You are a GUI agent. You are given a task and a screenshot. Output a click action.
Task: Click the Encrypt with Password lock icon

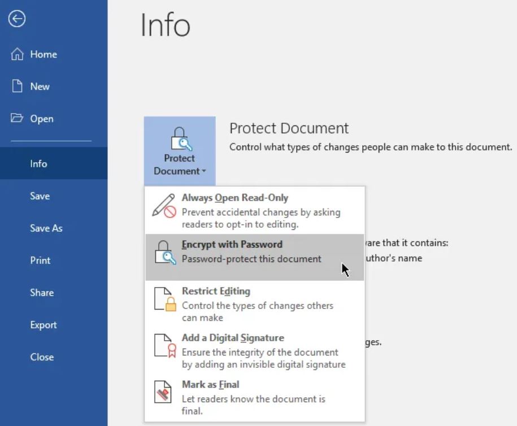(x=164, y=253)
